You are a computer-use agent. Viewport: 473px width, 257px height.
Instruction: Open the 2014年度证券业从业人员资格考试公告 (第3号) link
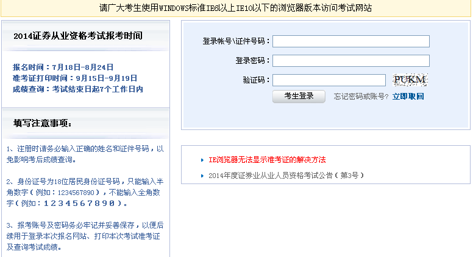click(286, 176)
